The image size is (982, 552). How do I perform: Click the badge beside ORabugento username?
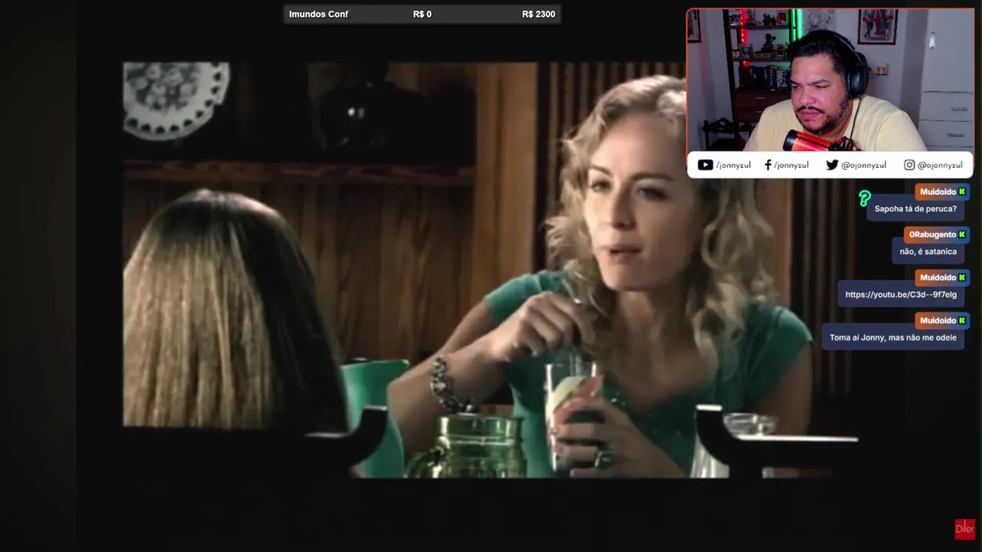[962, 235]
